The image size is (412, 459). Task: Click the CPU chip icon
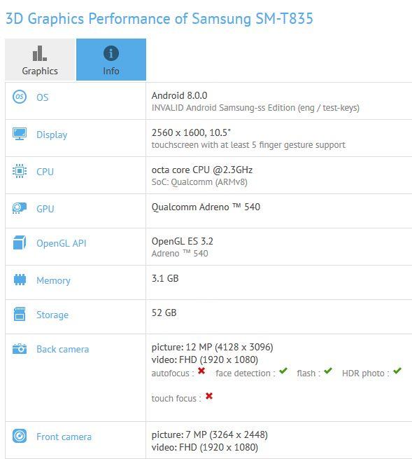(20, 171)
